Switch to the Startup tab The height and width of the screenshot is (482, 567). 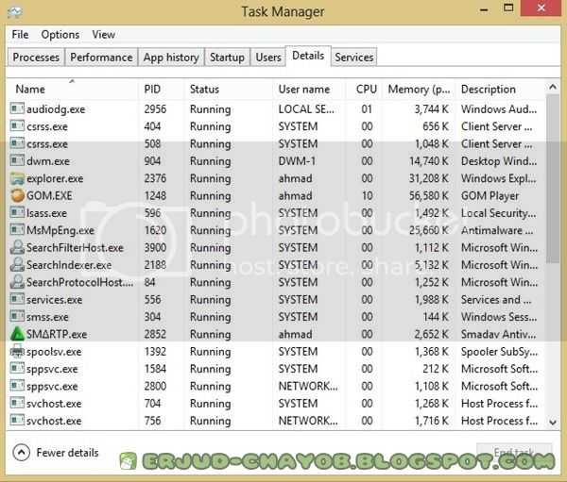pos(227,57)
